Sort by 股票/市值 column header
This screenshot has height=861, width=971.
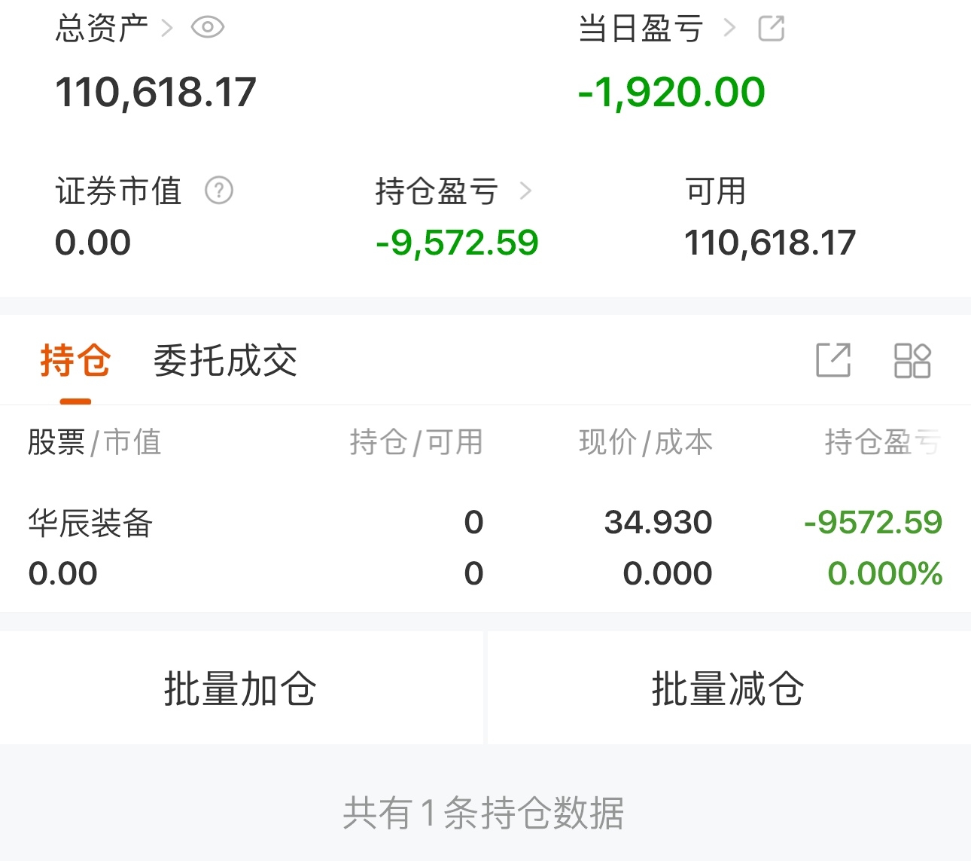point(95,442)
